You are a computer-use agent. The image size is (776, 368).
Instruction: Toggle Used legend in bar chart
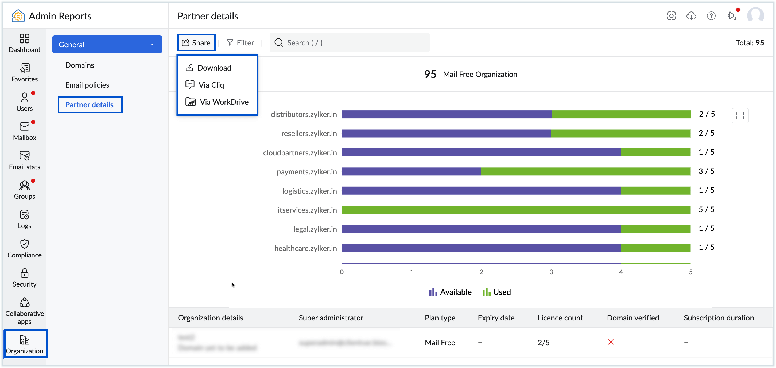[496, 292]
